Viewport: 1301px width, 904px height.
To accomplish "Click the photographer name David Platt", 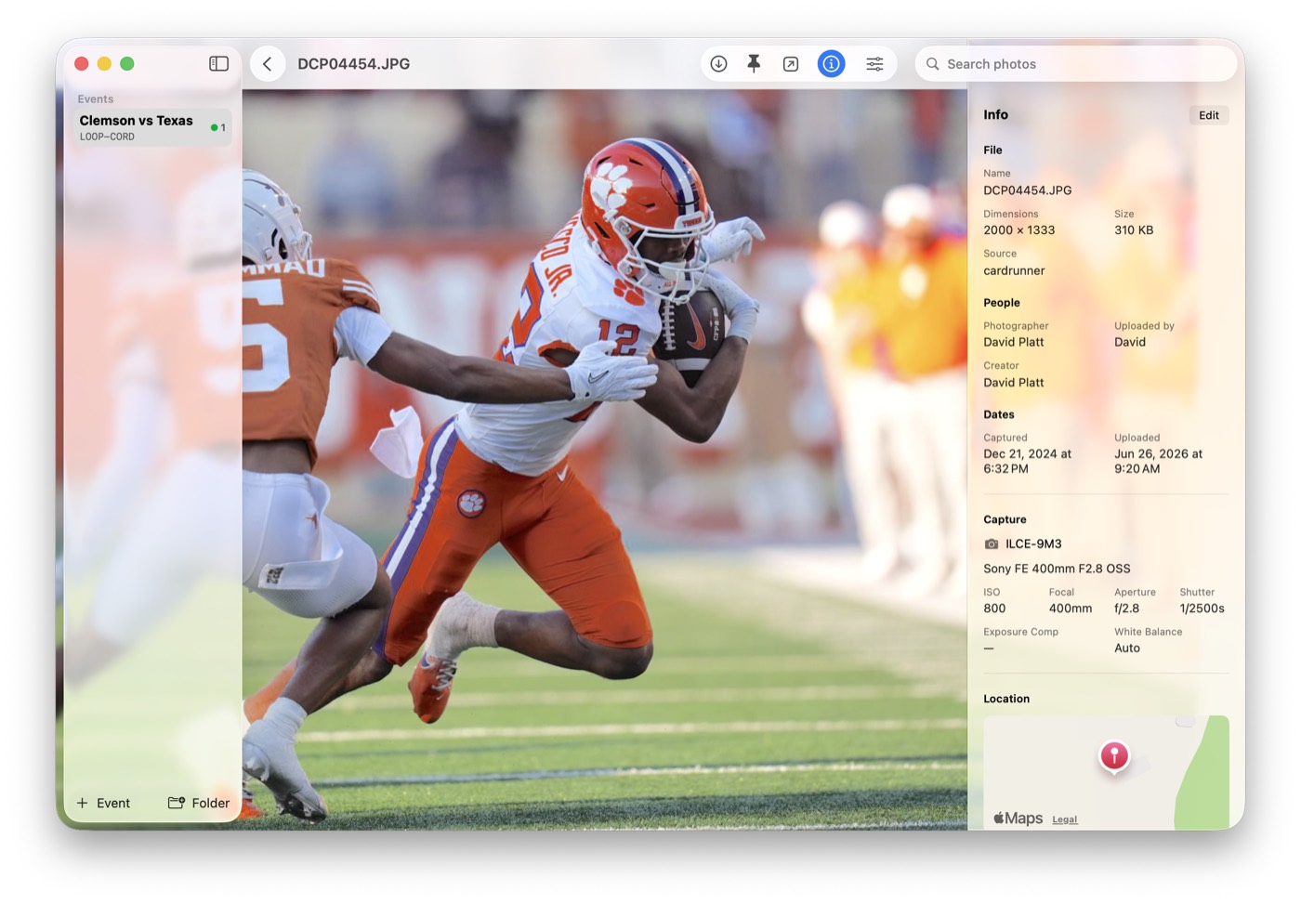I will pyautogui.click(x=1014, y=342).
